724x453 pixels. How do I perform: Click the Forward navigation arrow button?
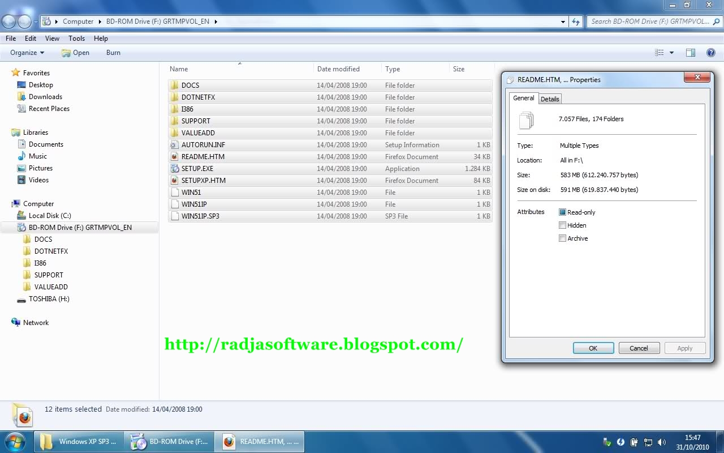[25, 22]
